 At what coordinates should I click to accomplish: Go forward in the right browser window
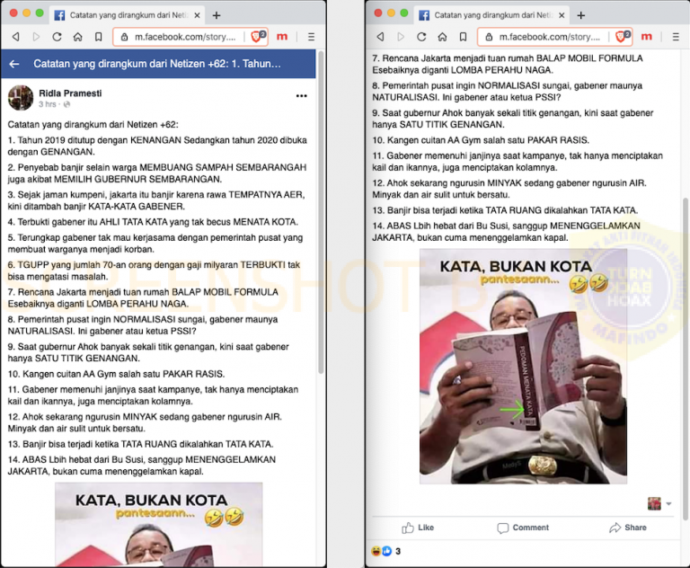pyautogui.click(x=401, y=37)
